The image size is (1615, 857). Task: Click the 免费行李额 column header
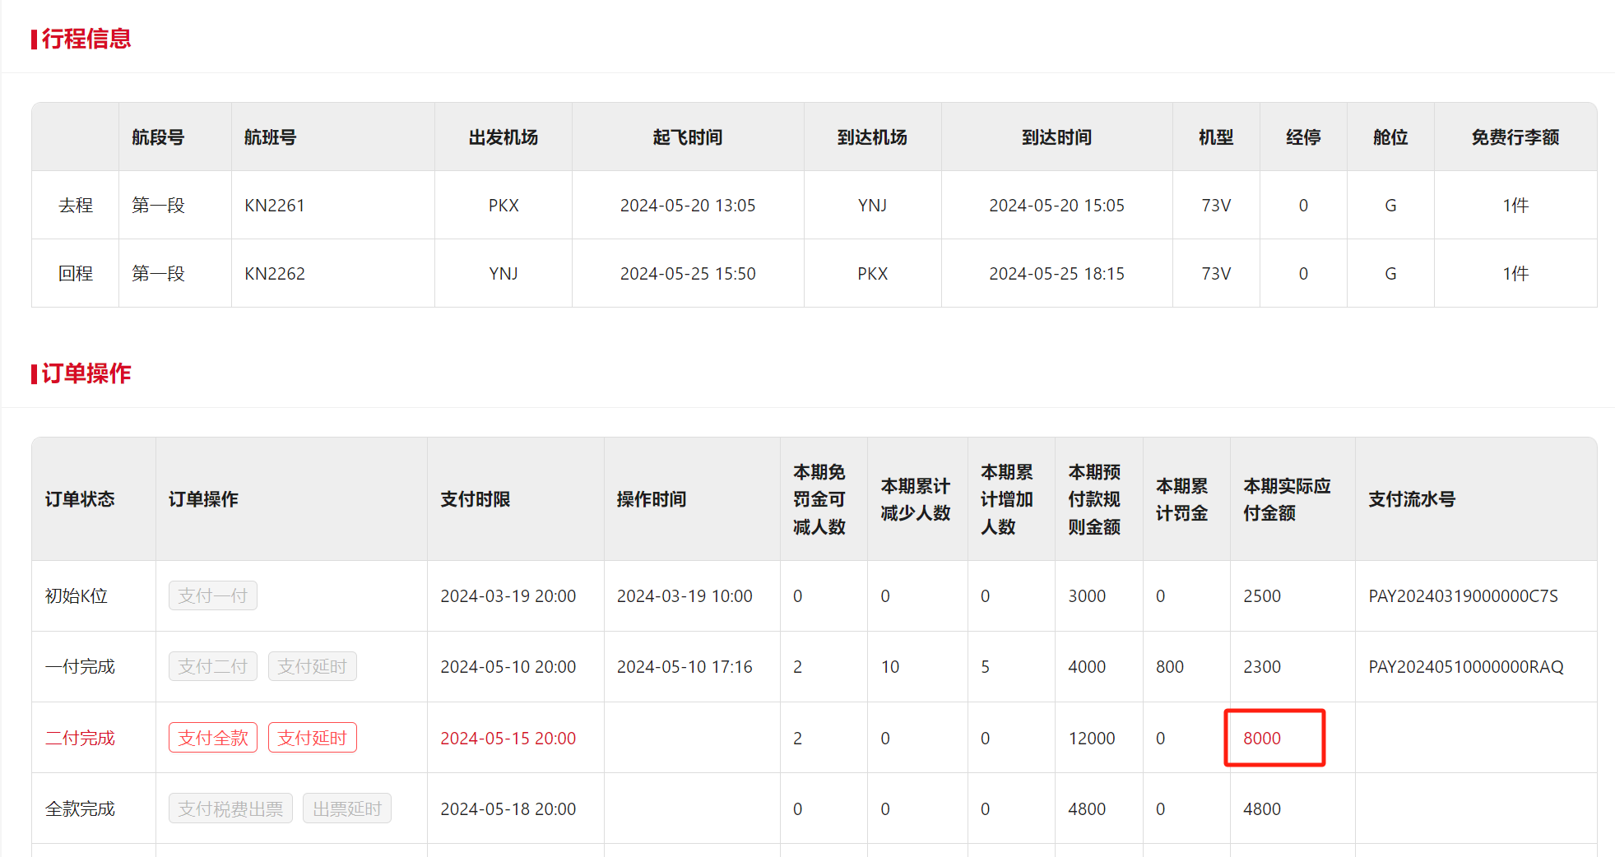(1515, 137)
